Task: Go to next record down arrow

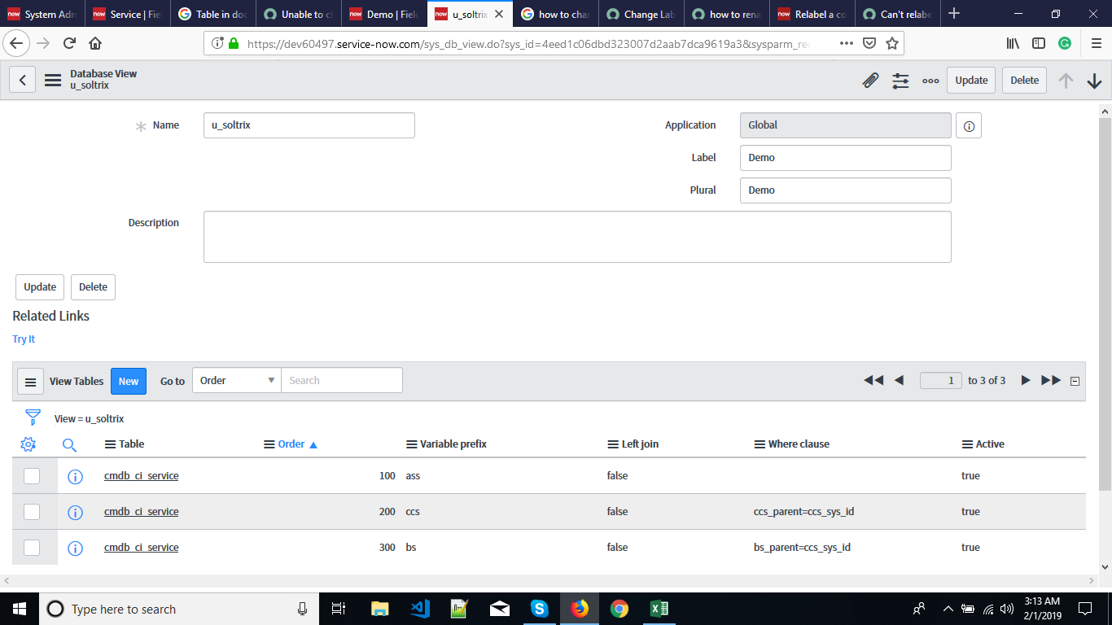Action: 1095,80
